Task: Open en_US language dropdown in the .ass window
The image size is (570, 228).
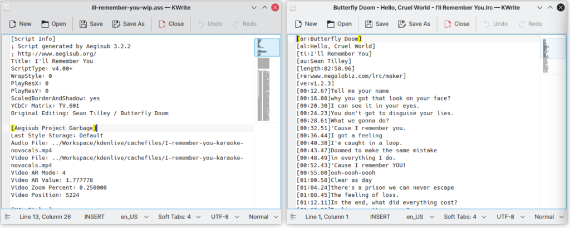Action: pyautogui.click(x=135, y=217)
